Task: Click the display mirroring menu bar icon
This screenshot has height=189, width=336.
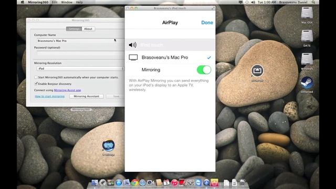Action: (240, 2)
